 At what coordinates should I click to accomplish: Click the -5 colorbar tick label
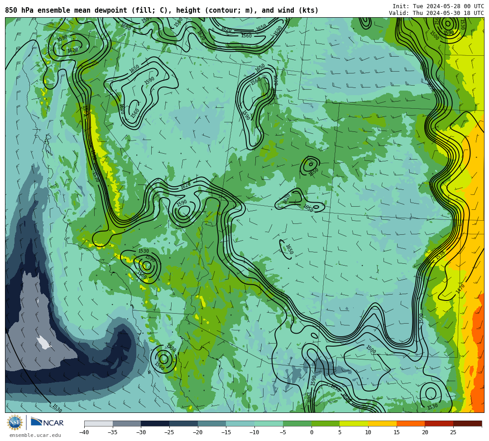283,432
